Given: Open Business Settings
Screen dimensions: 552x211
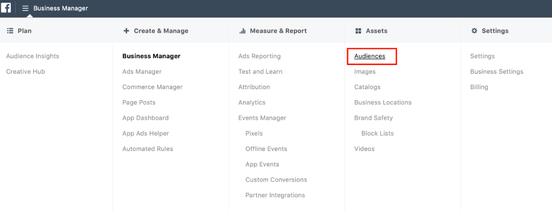Looking at the screenshot, I should point(496,72).
